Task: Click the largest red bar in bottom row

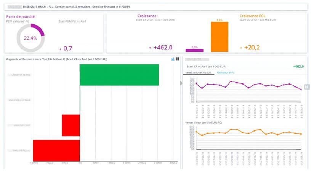Action: pos(56,150)
